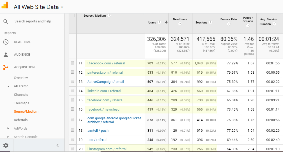Click the Users sort descending arrow
Viewport: 283px width, 152px height.
pos(166,22)
